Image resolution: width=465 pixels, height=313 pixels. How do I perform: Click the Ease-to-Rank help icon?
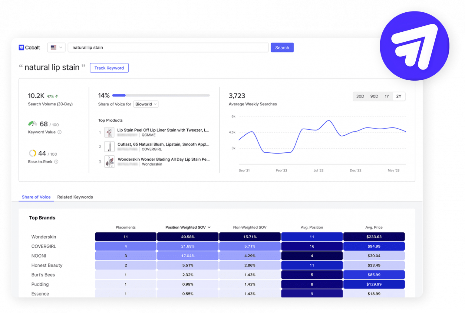[x=56, y=162]
